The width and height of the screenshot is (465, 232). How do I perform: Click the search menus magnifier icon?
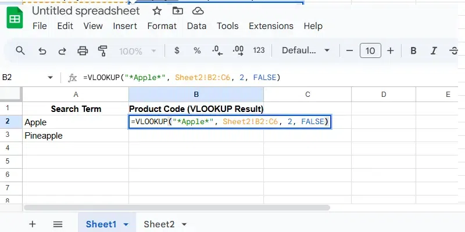click(20, 51)
